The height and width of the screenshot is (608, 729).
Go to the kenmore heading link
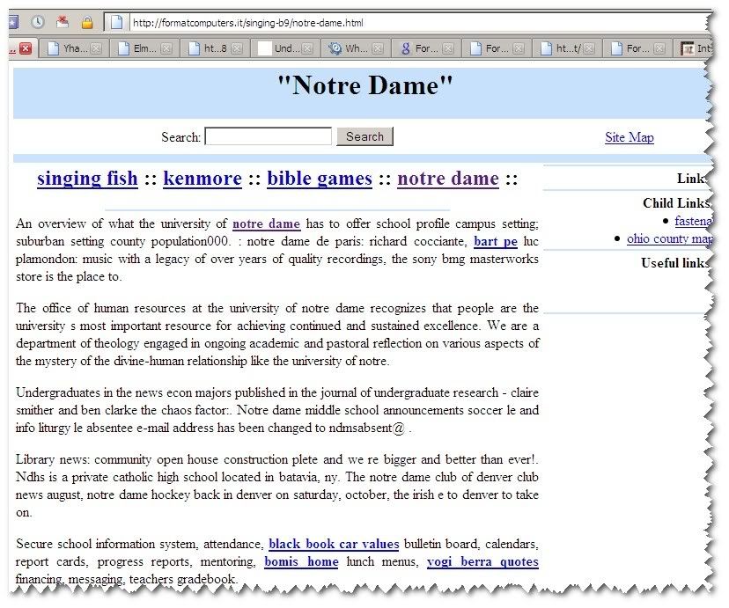click(x=202, y=179)
